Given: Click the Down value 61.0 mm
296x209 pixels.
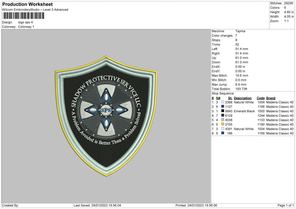Looking at the screenshot, I should [242, 62].
